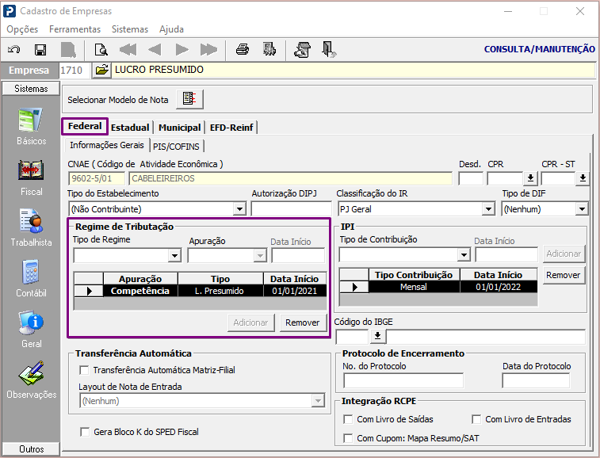Image resolution: width=600 pixels, height=458 pixels.
Task: Expand Layout de Nota de Entrada dropdown
Action: 318,401
